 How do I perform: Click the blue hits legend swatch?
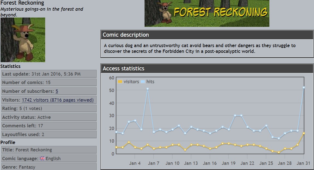143,82
